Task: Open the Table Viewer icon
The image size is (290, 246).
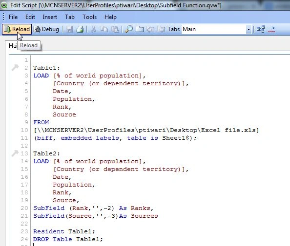Action: coord(261,29)
